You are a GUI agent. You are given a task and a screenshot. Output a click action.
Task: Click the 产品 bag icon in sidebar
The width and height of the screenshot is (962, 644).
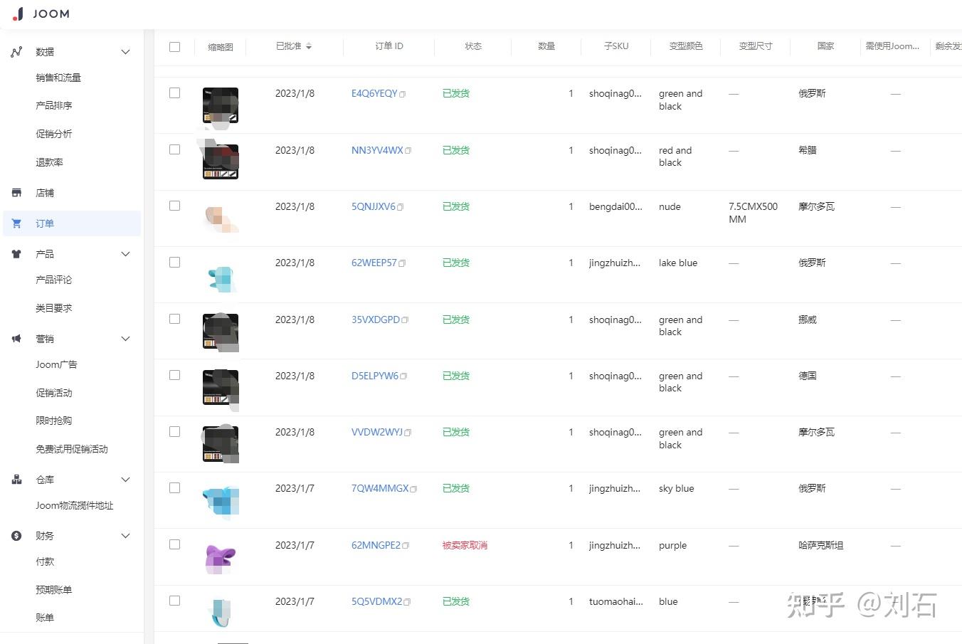16,253
